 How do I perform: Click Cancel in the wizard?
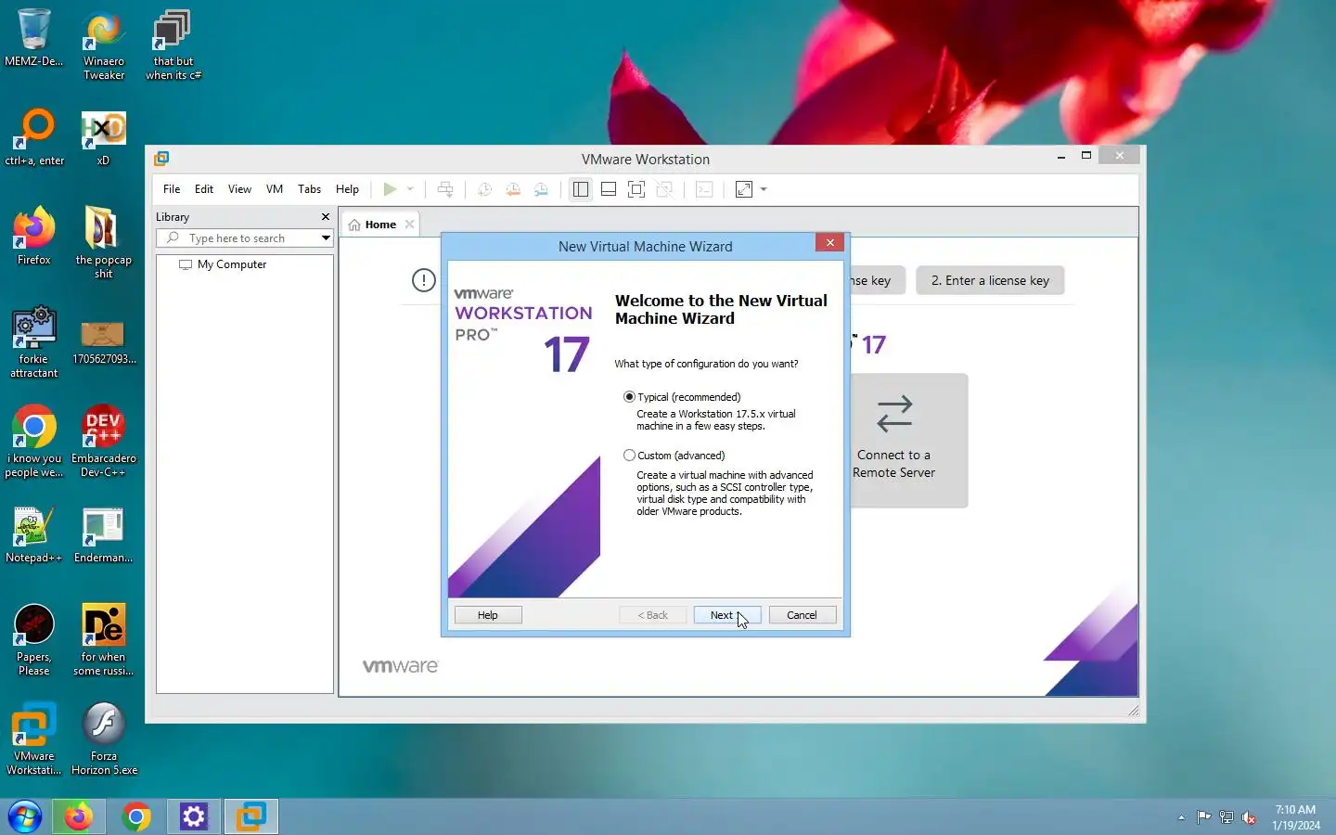[x=803, y=615]
